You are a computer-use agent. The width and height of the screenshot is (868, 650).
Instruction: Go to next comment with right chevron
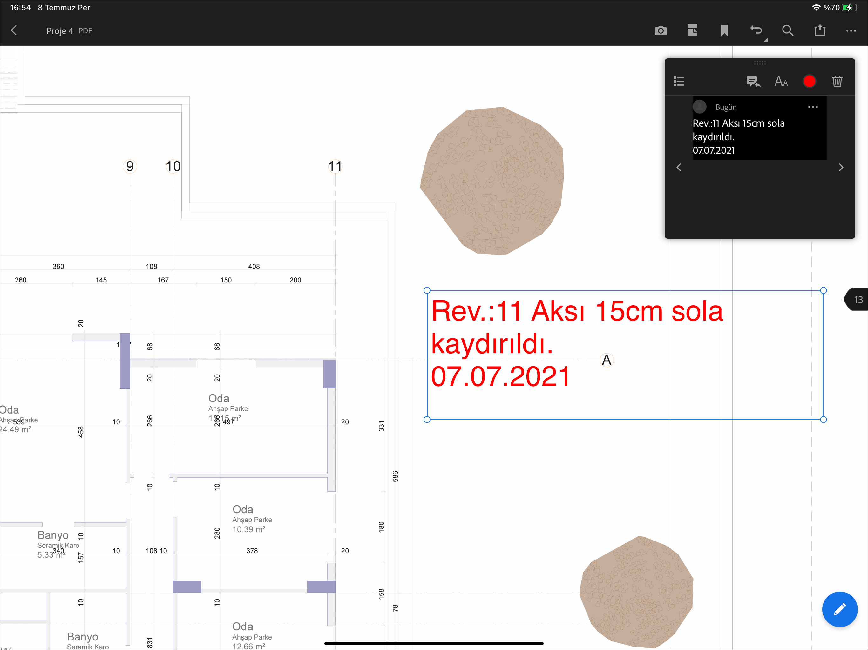coord(841,167)
